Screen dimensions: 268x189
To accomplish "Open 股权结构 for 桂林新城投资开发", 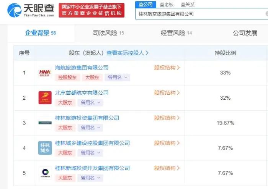I will (x=167, y=168).
